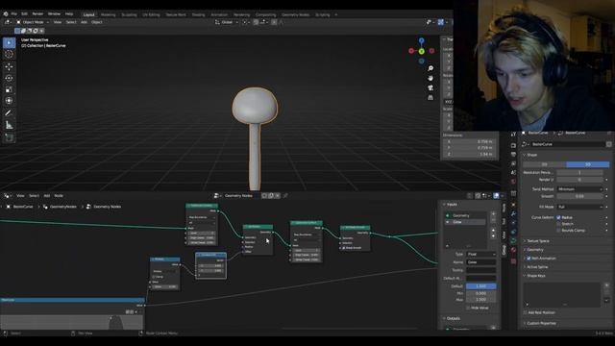Open the Node menu in node editor
615x346 pixels.
[x=59, y=196]
